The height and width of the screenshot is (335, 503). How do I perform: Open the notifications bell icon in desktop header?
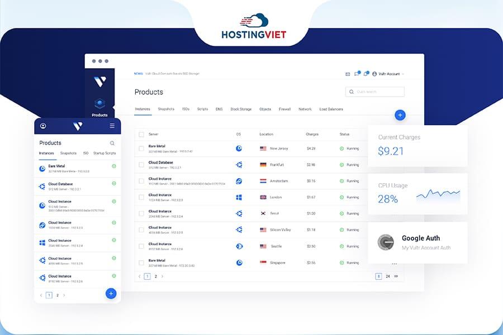(x=366, y=74)
